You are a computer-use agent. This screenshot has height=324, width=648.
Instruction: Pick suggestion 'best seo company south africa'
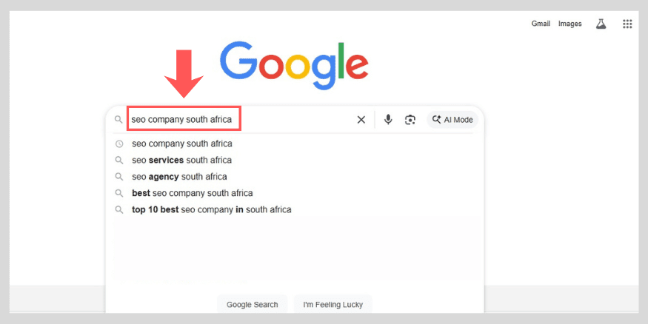click(193, 193)
